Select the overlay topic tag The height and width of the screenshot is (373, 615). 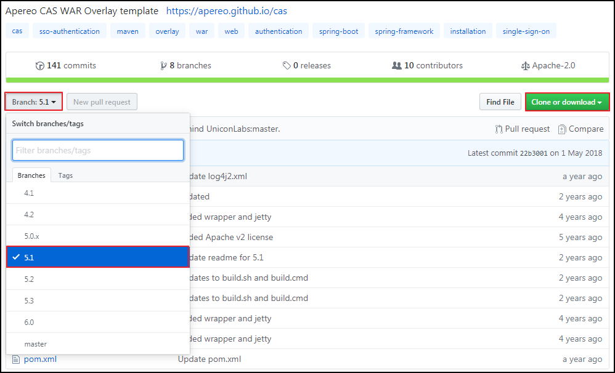(167, 31)
